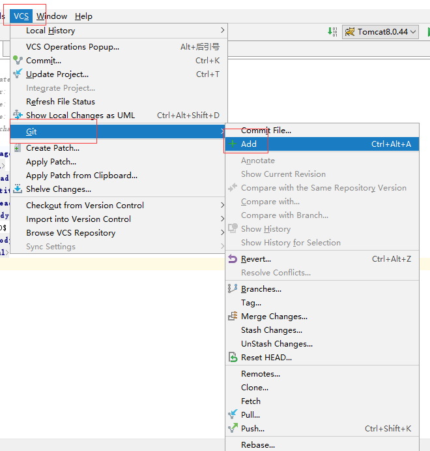
Task: Click the purple Revert arrow icon
Action: (x=233, y=259)
